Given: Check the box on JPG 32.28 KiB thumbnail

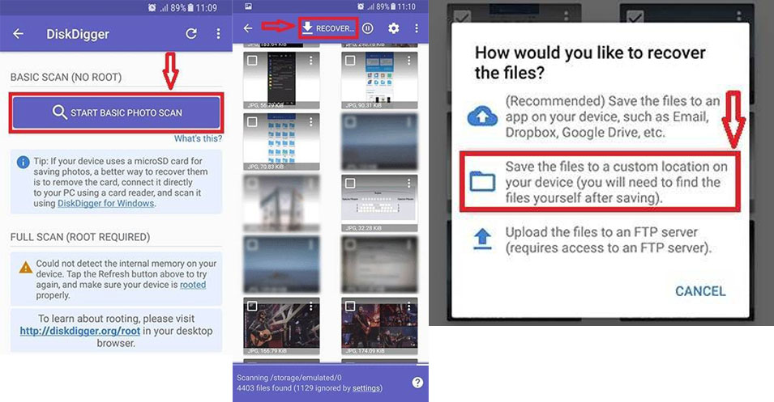Looking at the screenshot, I should 350,184.
